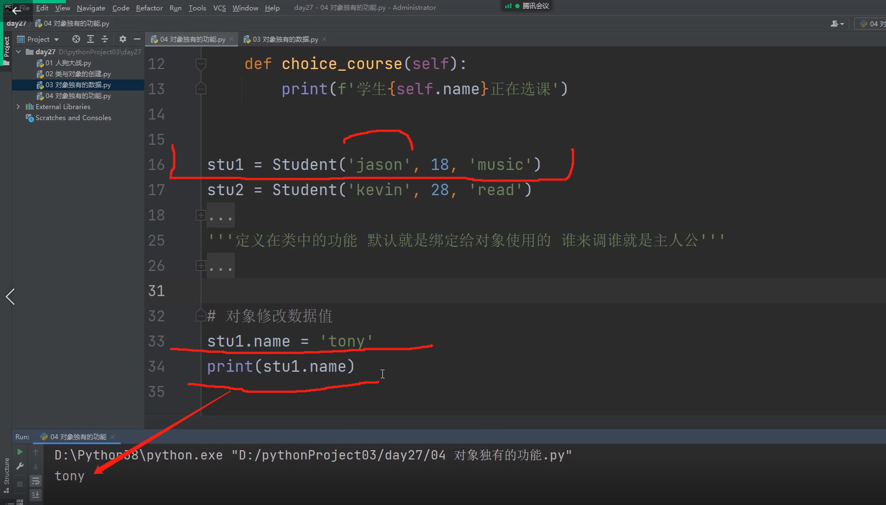Screen dimensions: 886x505
Task: Open the VCS menu
Action: [219, 8]
